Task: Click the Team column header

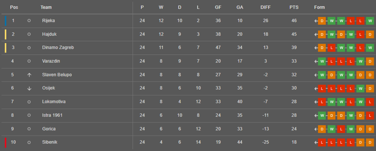Action: (46, 8)
